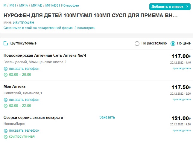Open Озерки сервис заказа лекарств
Image resolution: width=193 pixels, height=143 pixels.
click(x=33, y=118)
